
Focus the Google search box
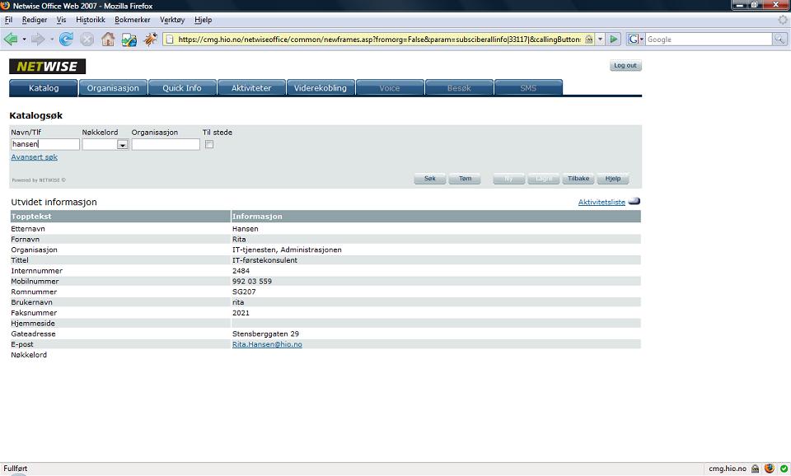(x=709, y=40)
